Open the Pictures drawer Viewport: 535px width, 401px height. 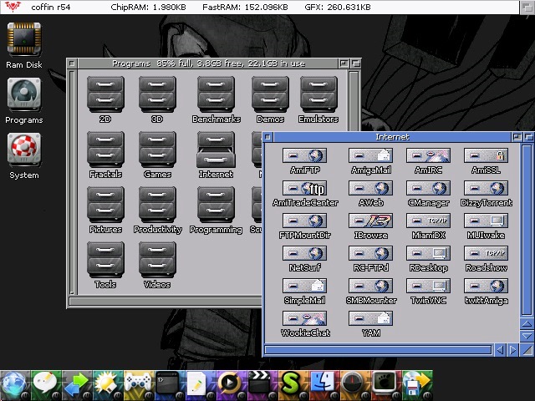coord(105,205)
